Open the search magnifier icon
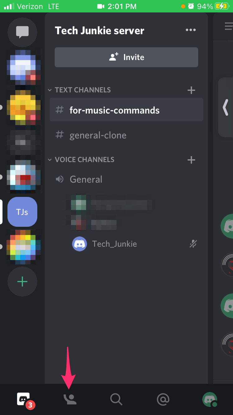Viewport: 233px width, 415px height. point(116,399)
